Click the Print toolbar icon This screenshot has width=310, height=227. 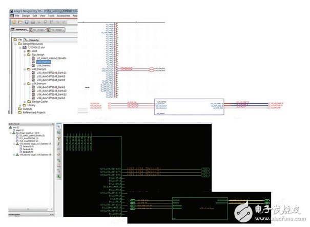point(33,23)
